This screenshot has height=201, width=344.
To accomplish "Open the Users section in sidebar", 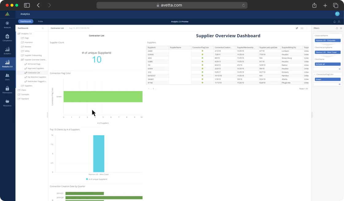I will pyautogui.click(x=7, y=77).
